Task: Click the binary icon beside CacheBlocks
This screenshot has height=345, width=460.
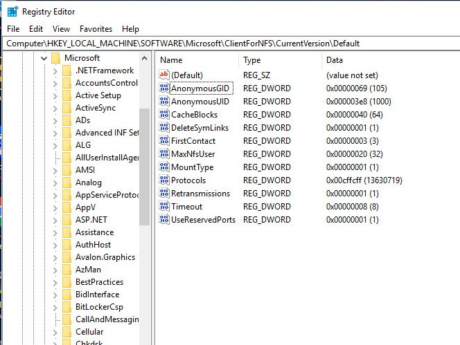Action: tap(164, 115)
